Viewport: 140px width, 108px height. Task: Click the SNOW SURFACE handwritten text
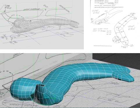(32, 9)
